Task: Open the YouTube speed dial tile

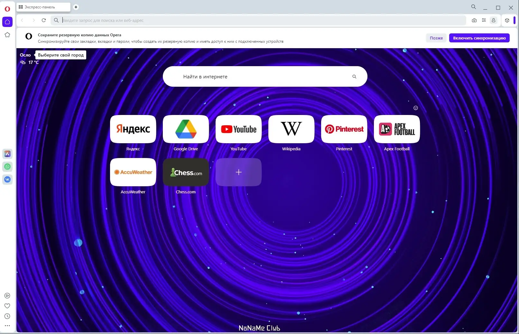Action: coord(238,129)
